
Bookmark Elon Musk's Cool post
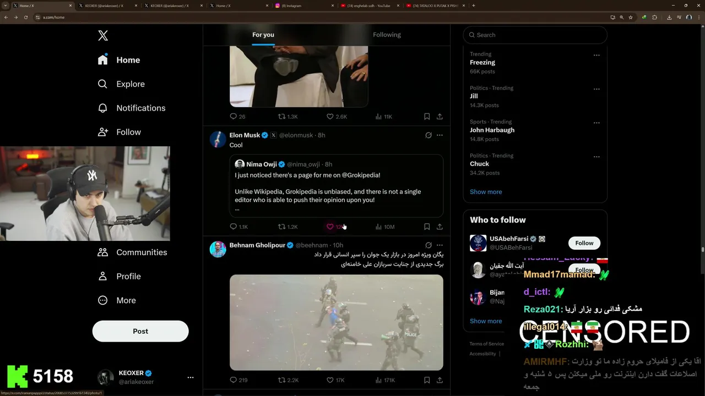coord(427,227)
